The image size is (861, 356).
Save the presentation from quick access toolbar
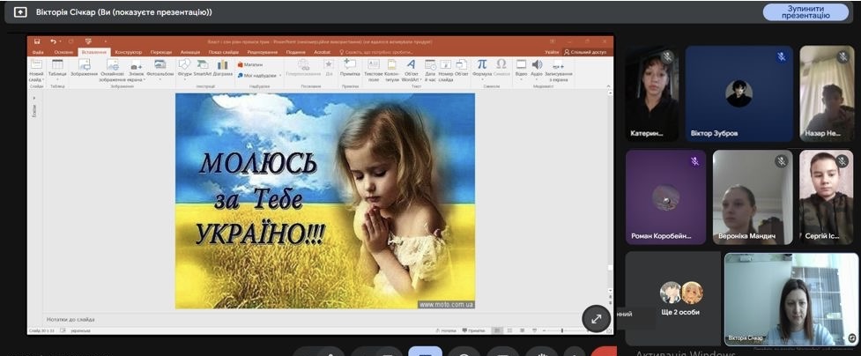click(37, 41)
